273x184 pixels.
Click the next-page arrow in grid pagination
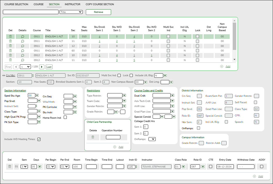pos(42,66)
